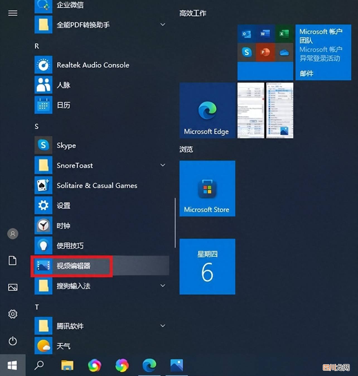Open Settings gear in left rail

coord(13,314)
